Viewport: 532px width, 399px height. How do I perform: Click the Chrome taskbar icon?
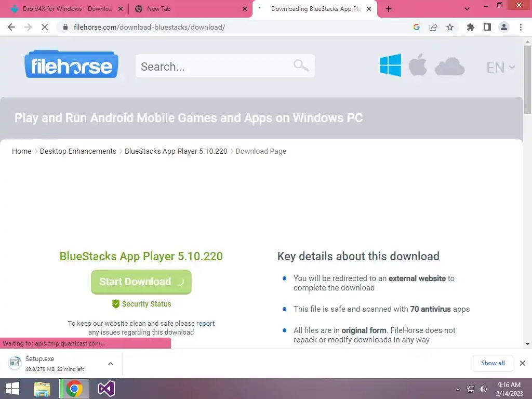tap(74, 389)
